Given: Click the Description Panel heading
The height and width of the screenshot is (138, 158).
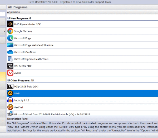Looking at the screenshot, I should pyautogui.click(x=18, y=119).
